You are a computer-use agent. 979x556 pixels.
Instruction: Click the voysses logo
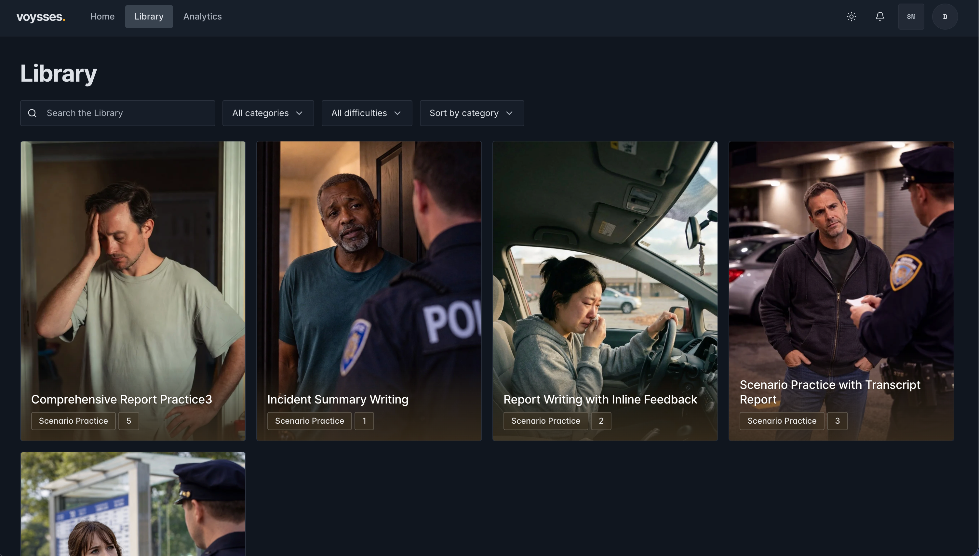point(41,17)
